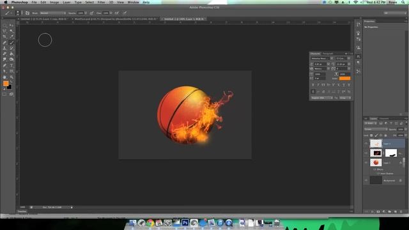Toggle Inner Shadow effect visibility
Screen dimensions: 409x230
click(378, 173)
